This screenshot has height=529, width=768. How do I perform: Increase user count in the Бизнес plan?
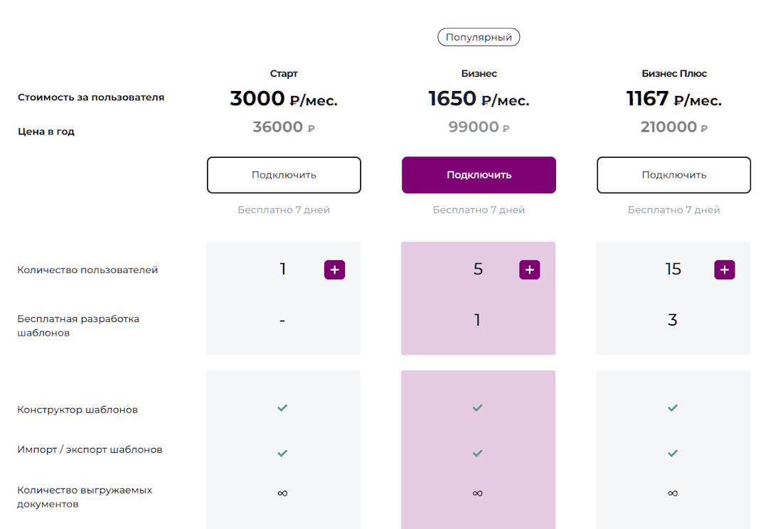[529, 269]
